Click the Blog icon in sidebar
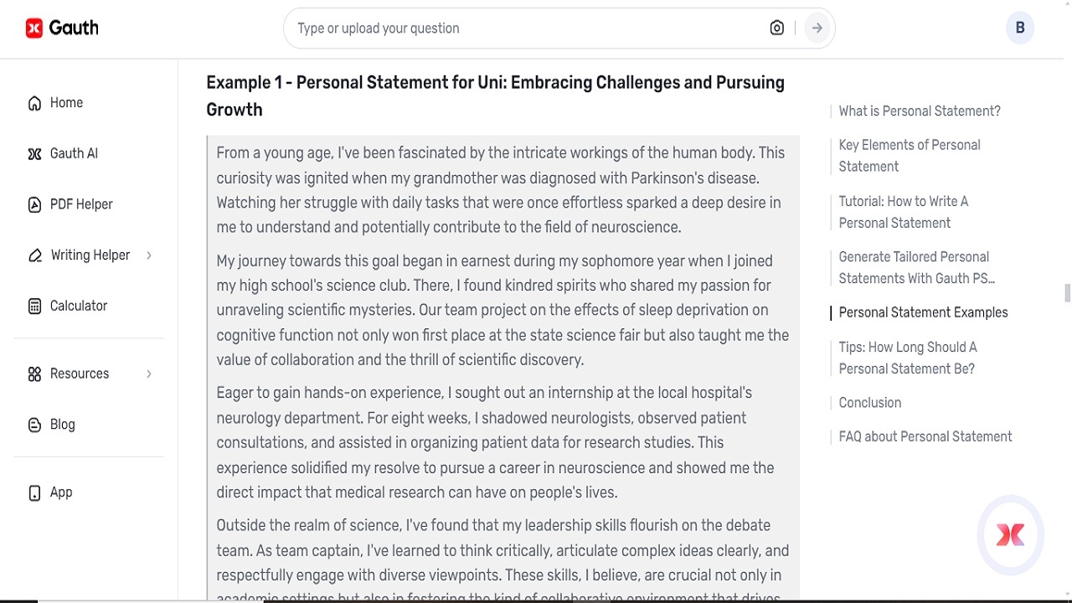The height and width of the screenshot is (603, 1072). point(33,424)
